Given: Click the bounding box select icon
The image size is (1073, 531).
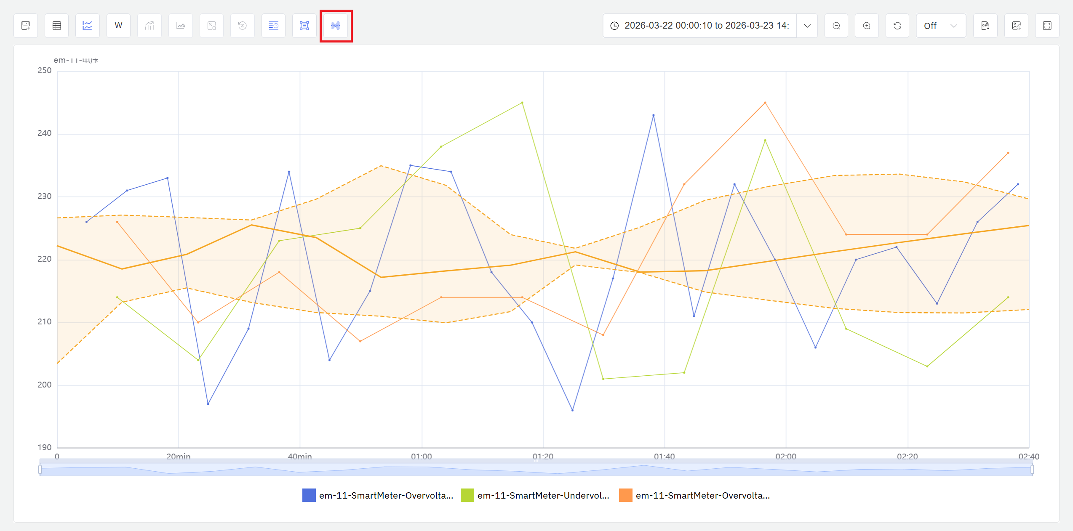Looking at the screenshot, I should pos(304,26).
